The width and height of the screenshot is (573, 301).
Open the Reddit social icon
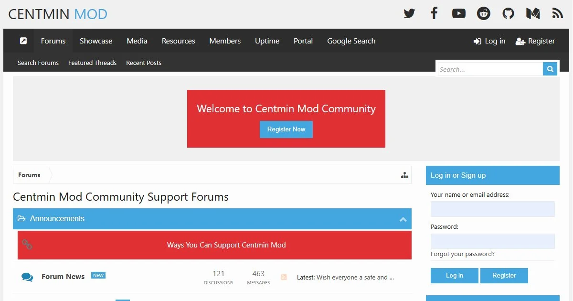(x=484, y=13)
